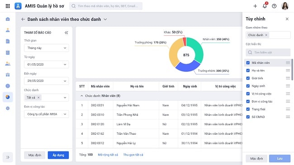Click the Mở rộng tất cả link

(108, 155)
